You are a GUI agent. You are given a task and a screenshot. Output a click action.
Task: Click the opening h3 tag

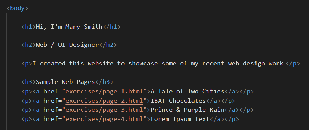pyautogui.click(x=29, y=82)
